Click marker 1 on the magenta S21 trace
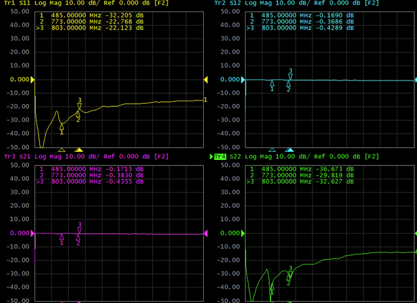The width and height of the screenshot is (417, 303). [62, 237]
